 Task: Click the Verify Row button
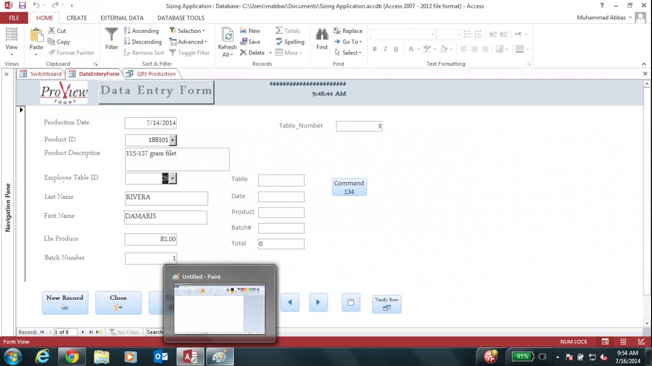387,304
